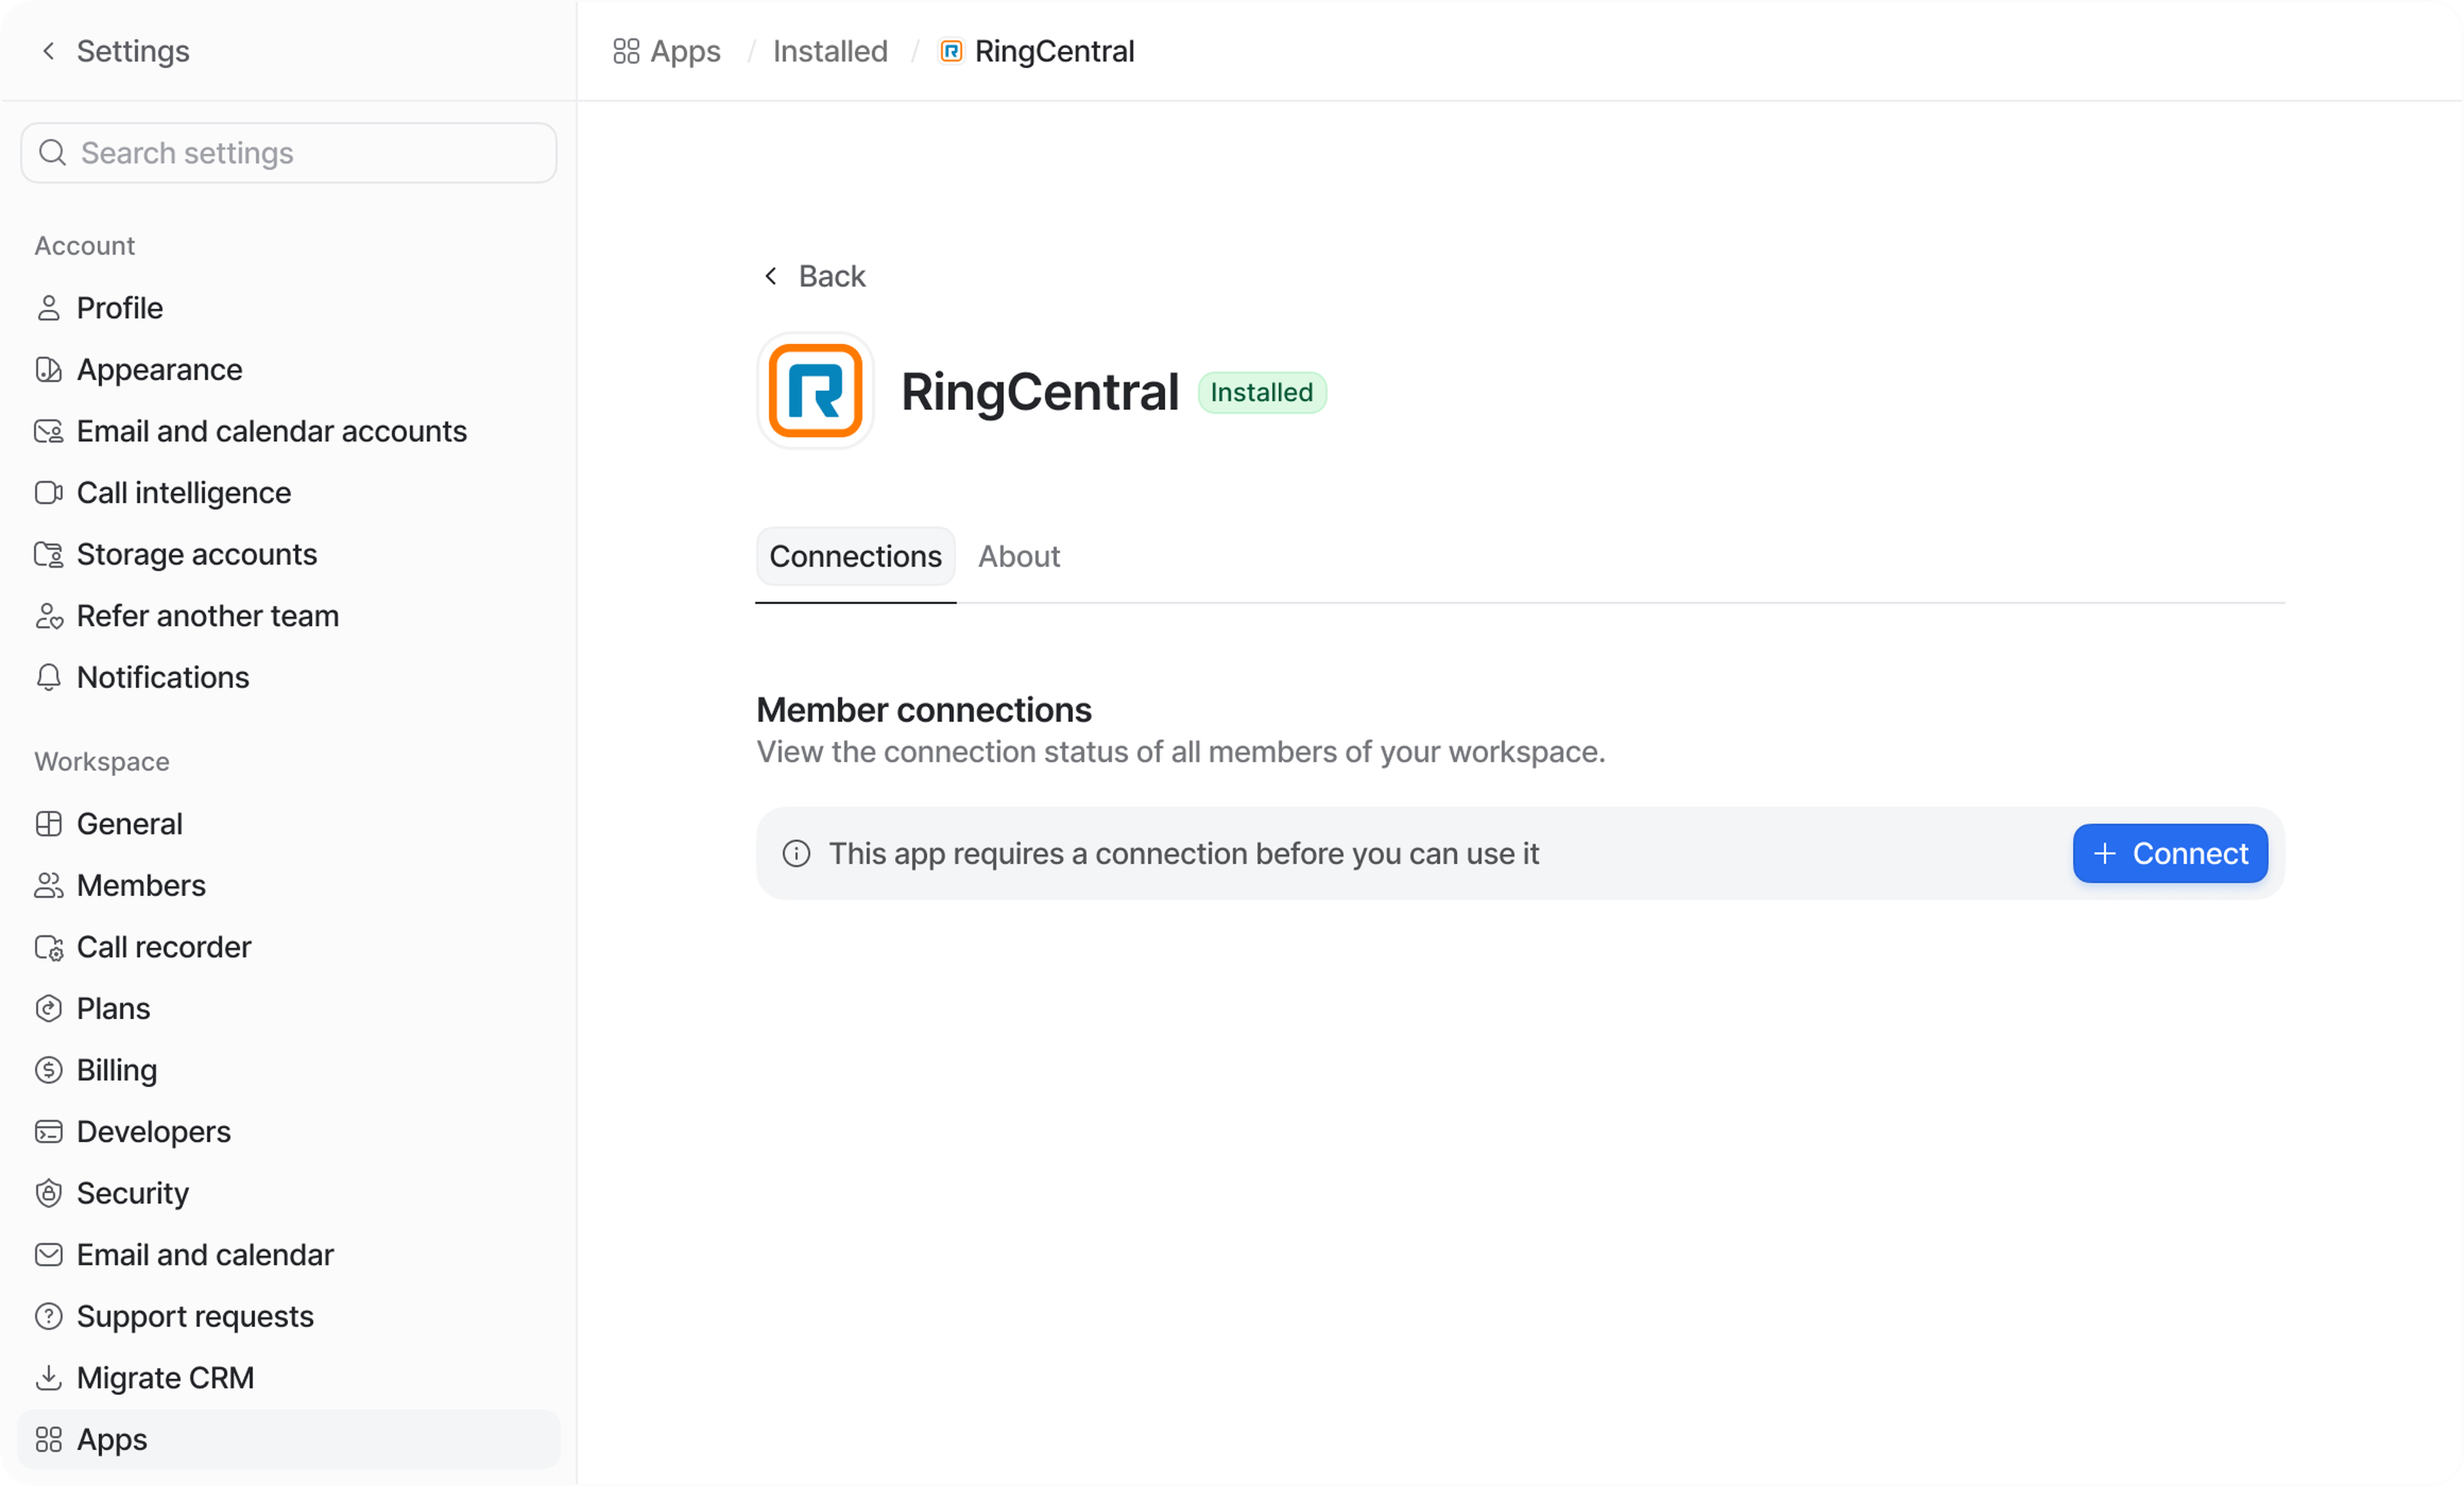Open Storage accounts settings

pyautogui.click(x=196, y=555)
